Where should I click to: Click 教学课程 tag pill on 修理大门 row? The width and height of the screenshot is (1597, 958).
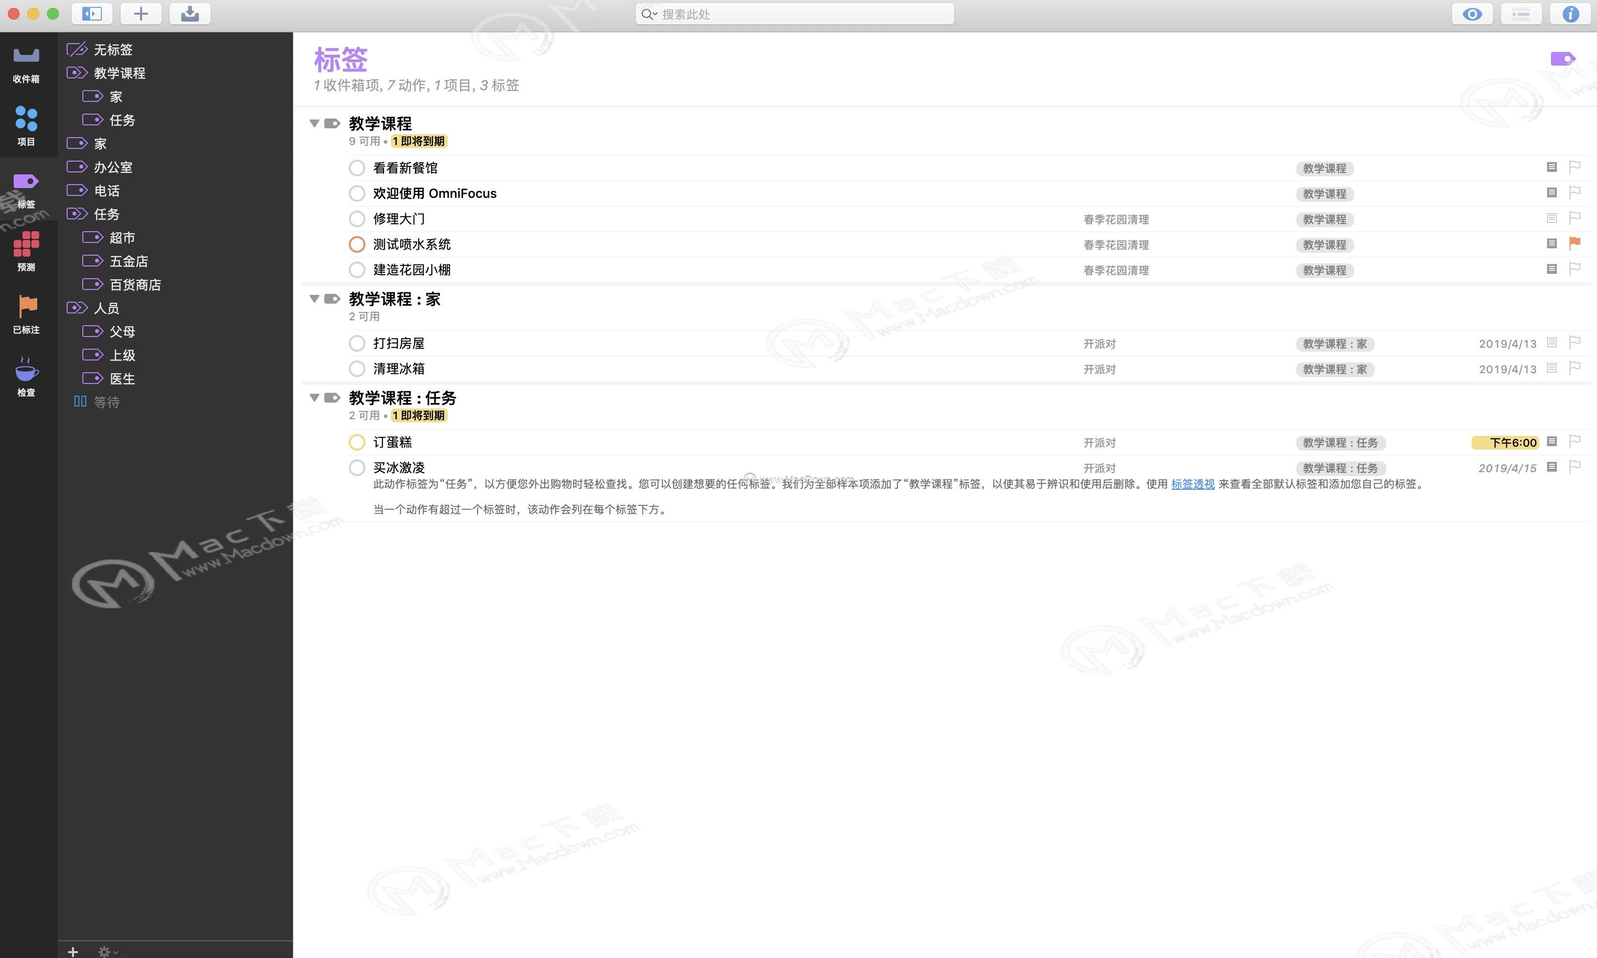tap(1324, 219)
